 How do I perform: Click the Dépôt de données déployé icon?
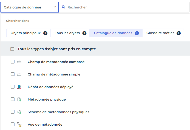19,87
